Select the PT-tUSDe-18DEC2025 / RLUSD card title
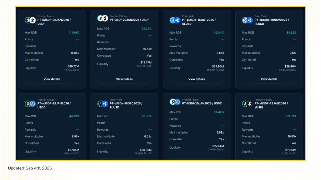 click(x=126, y=105)
